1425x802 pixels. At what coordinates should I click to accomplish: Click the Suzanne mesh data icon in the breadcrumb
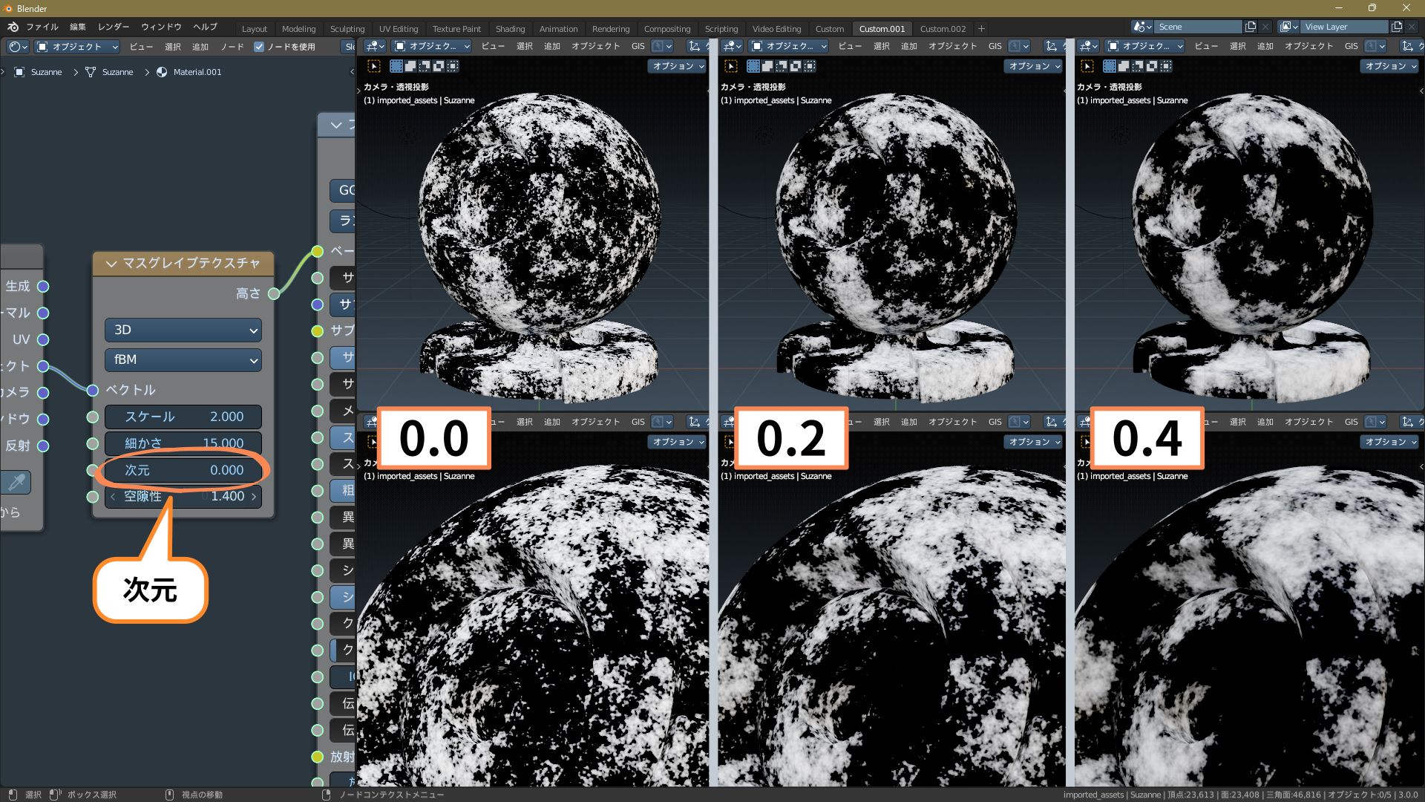coord(91,72)
